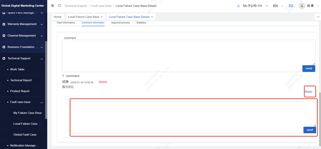
Task: Click the hamburger menu collapse icon
Action: pos(52,6)
